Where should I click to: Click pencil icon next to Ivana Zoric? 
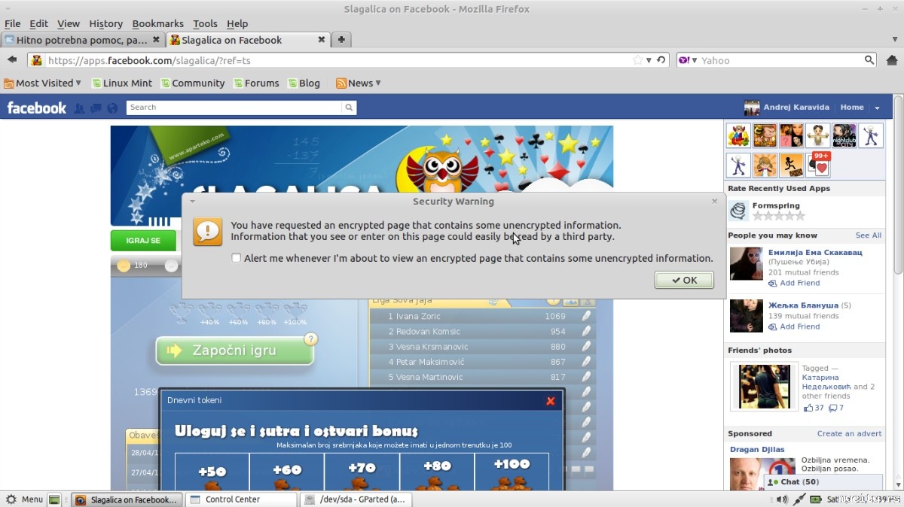586,316
